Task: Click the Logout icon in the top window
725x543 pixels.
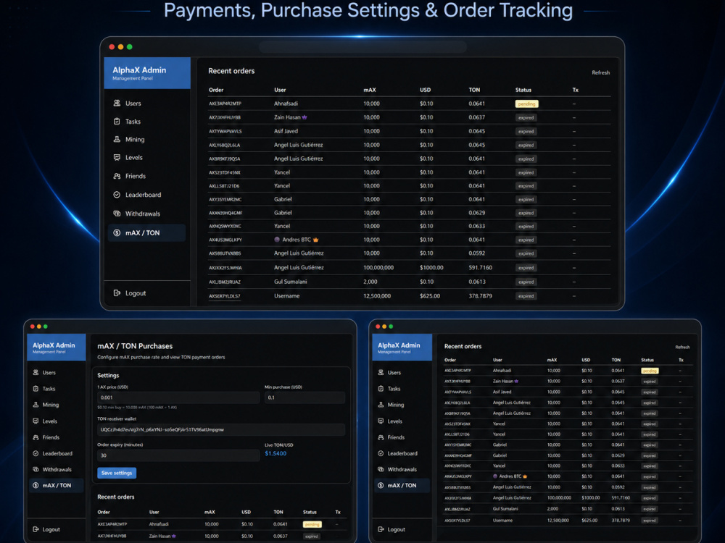Action: (x=117, y=292)
